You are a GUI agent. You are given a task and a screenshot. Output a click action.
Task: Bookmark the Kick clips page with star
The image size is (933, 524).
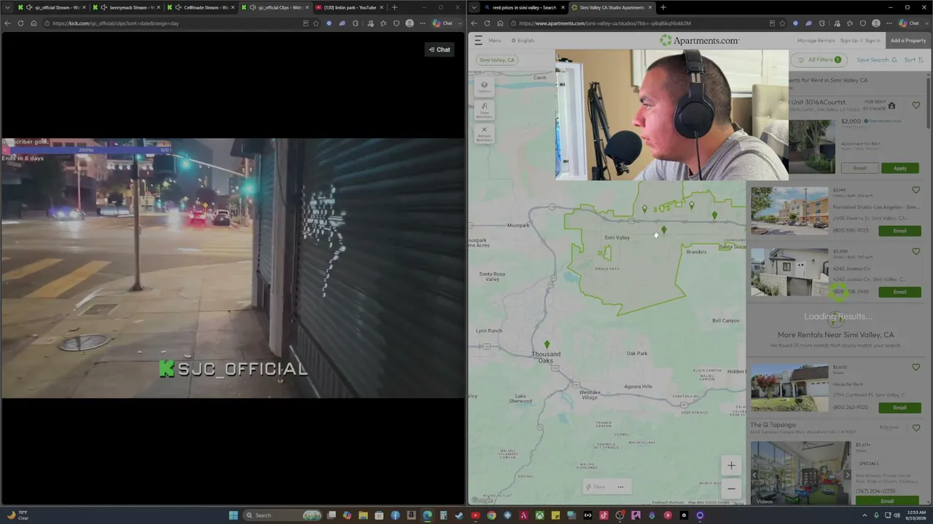[316, 23]
